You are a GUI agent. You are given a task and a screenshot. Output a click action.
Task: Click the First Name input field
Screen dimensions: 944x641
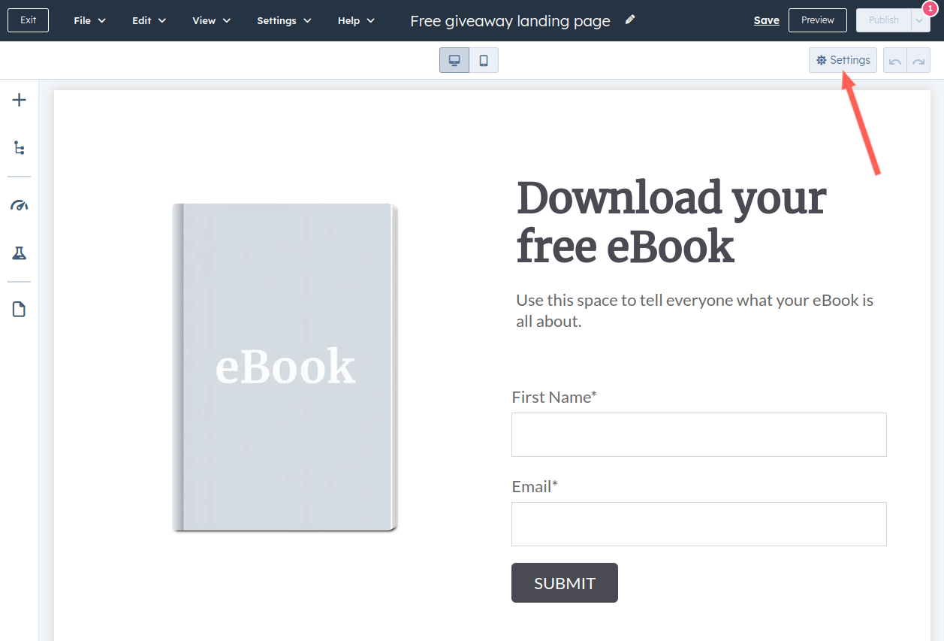pyautogui.click(x=698, y=434)
